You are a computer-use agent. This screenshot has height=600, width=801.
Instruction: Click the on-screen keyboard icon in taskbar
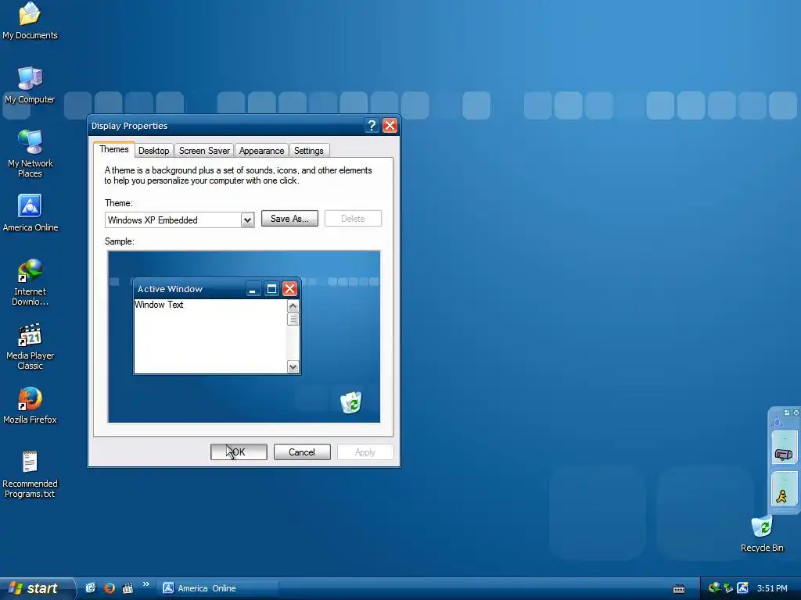coord(678,589)
